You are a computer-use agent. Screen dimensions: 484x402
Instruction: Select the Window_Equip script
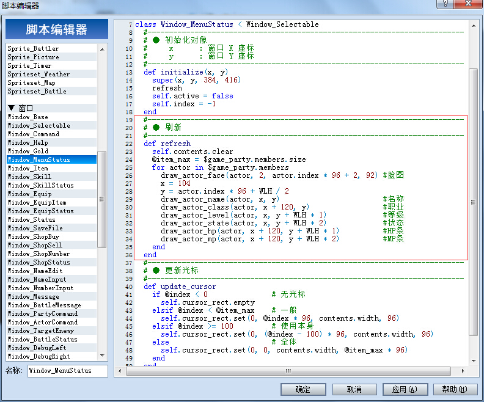click(51, 194)
